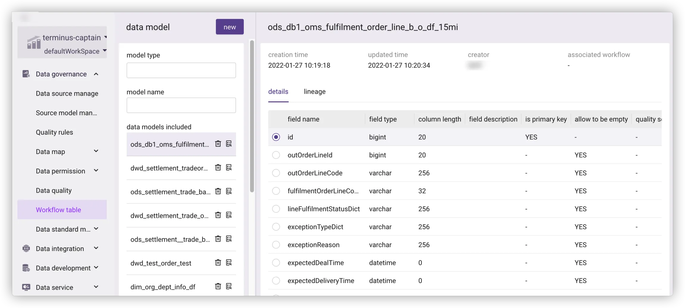The width and height of the screenshot is (685, 308).
Task: Delete the ods_db1_oms_fulfilment model
Action: (218, 144)
